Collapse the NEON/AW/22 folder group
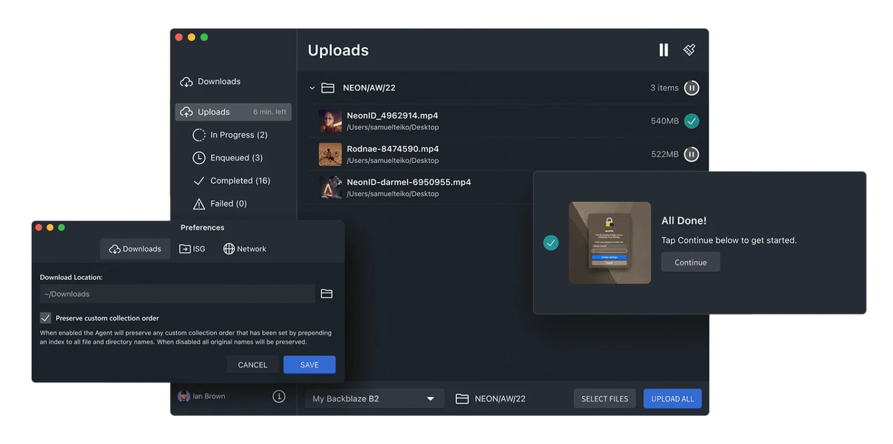The height and width of the screenshot is (444, 893). coord(312,88)
